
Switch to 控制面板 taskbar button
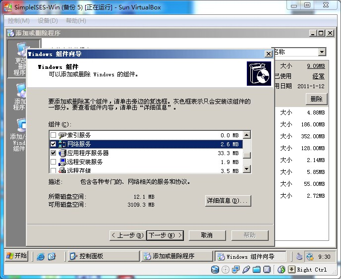103,256
